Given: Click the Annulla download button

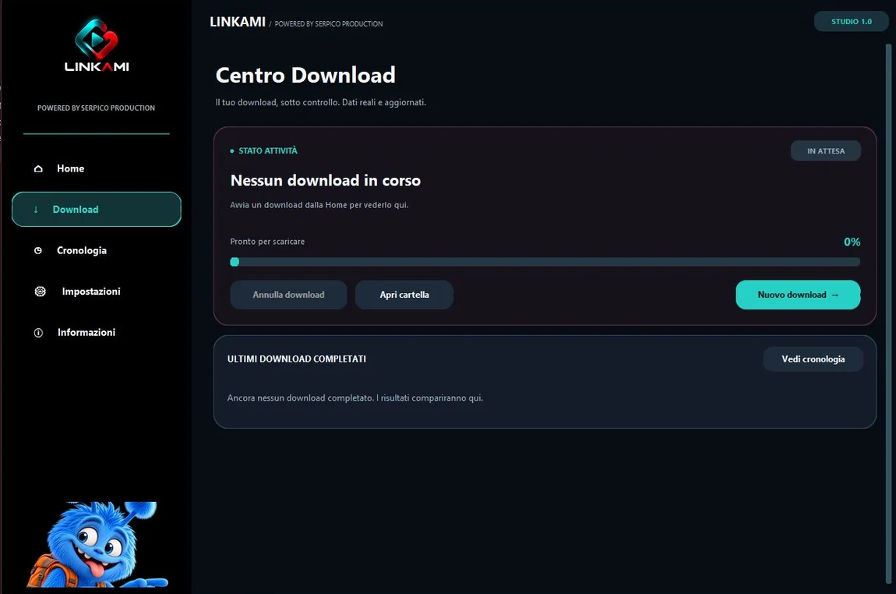Looking at the screenshot, I should click(288, 295).
